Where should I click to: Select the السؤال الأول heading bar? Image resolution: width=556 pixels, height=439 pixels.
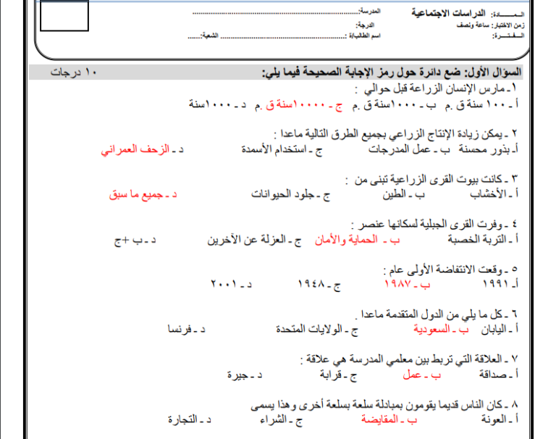[275, 72]
